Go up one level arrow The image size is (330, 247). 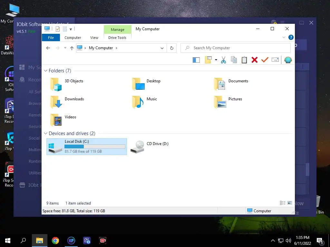72,48
